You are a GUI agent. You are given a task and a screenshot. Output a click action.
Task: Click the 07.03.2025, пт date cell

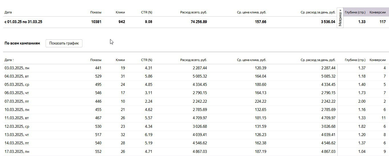(17, 101)
